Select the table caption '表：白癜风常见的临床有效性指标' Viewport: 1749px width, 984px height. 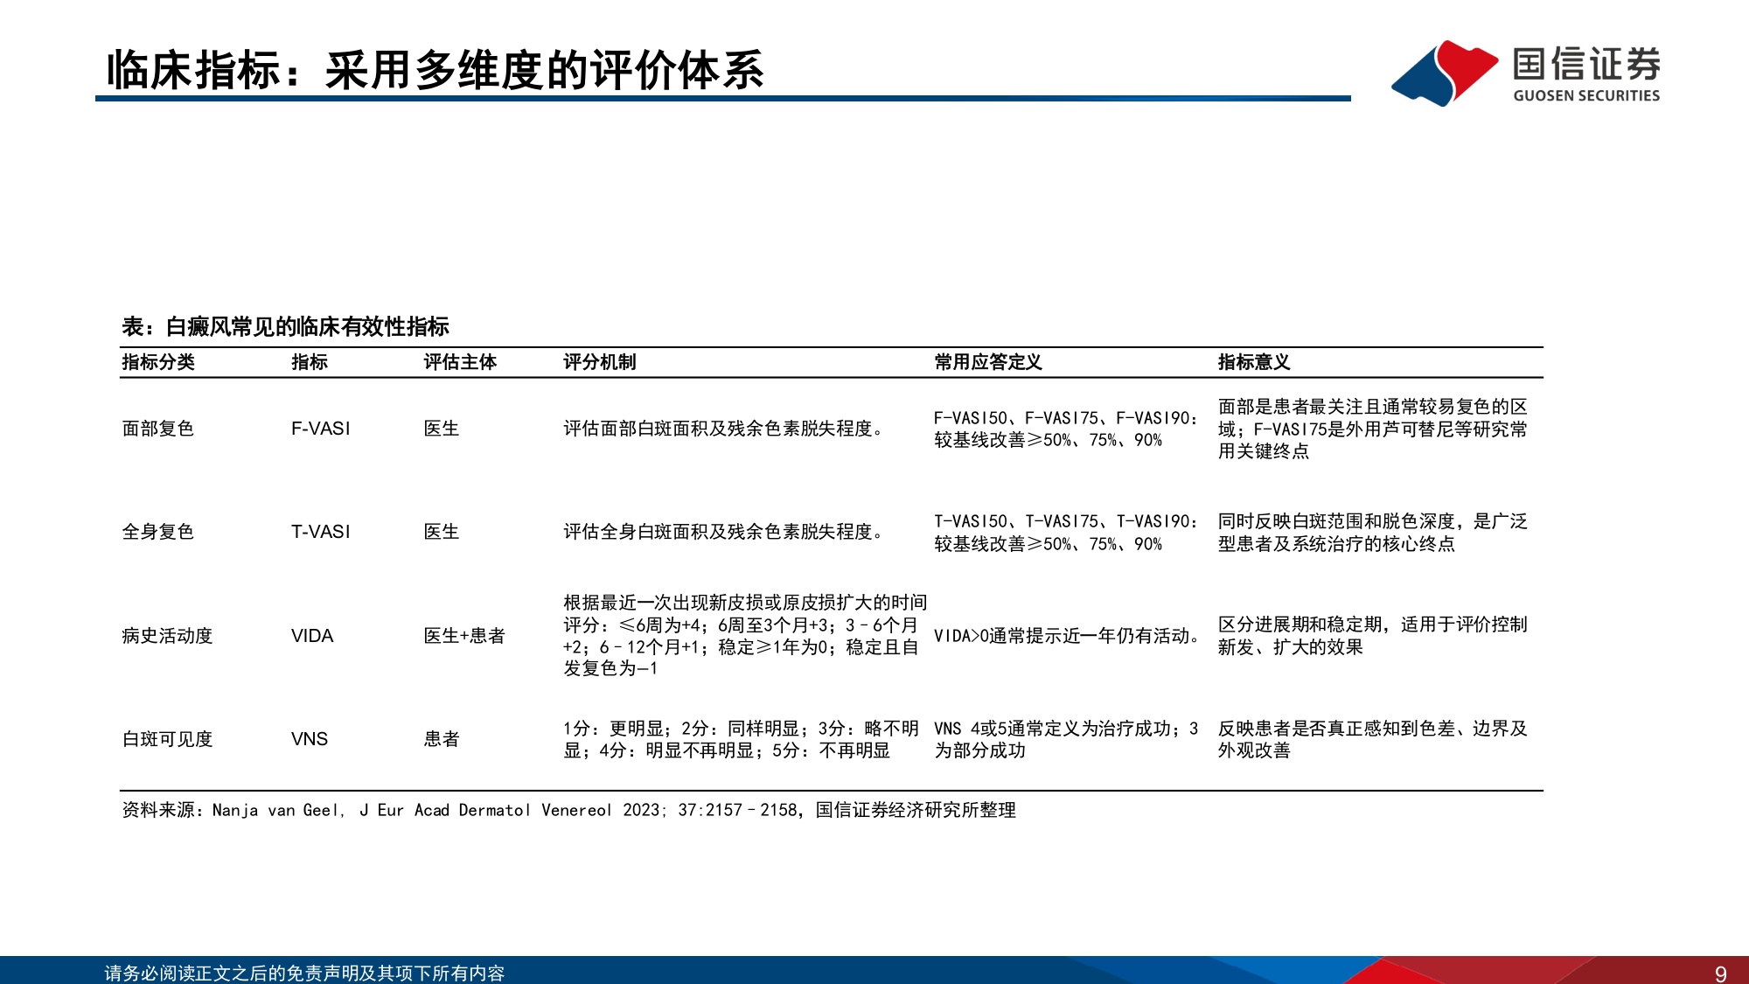285,326
